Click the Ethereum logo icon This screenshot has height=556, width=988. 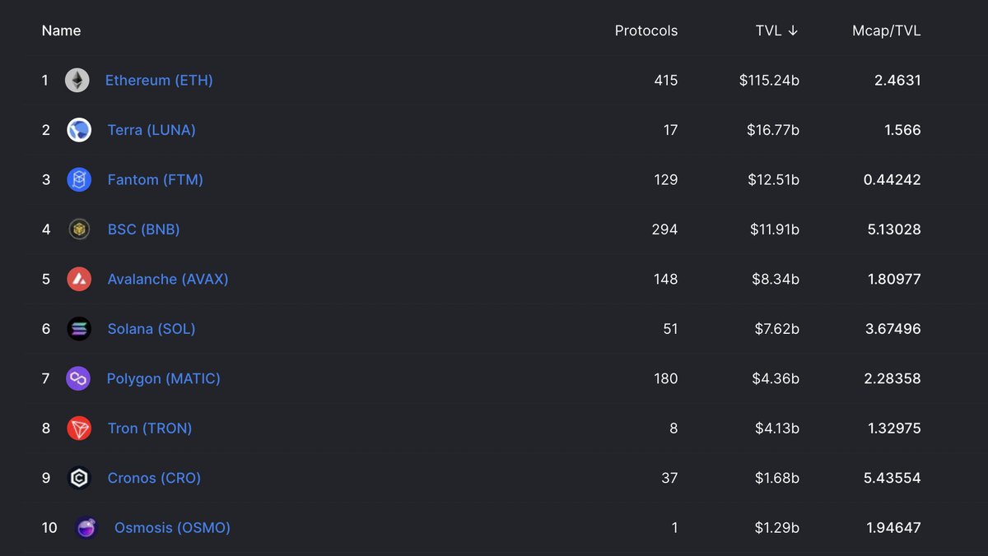click(x=77, y=80)
